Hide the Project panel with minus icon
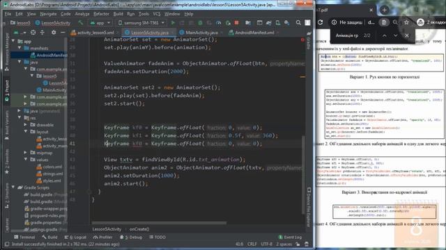 coord(63,33)
